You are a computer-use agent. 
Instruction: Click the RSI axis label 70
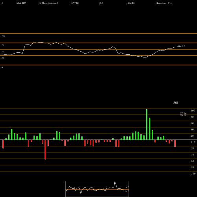click(x=3, y=45)
